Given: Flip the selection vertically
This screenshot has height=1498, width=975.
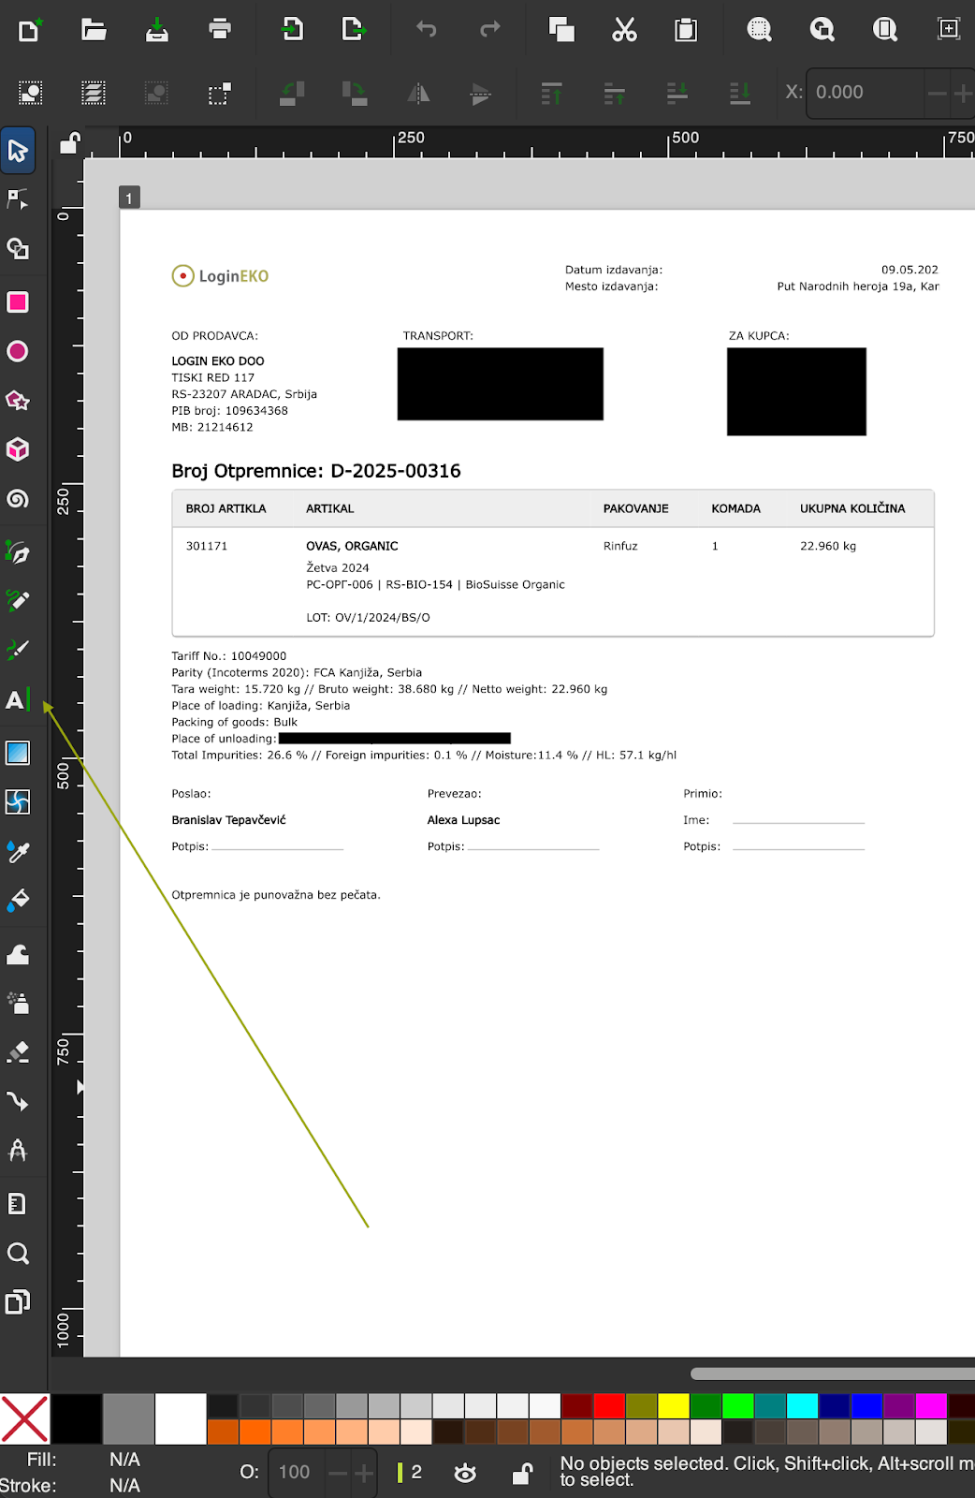Looking at the screenshot, I should (480, 93).
